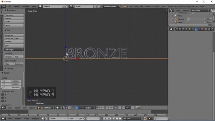Toggle the auto keyframe record button
The width and height of the screenshot is (215, 121).
click(x=145, y=119)
